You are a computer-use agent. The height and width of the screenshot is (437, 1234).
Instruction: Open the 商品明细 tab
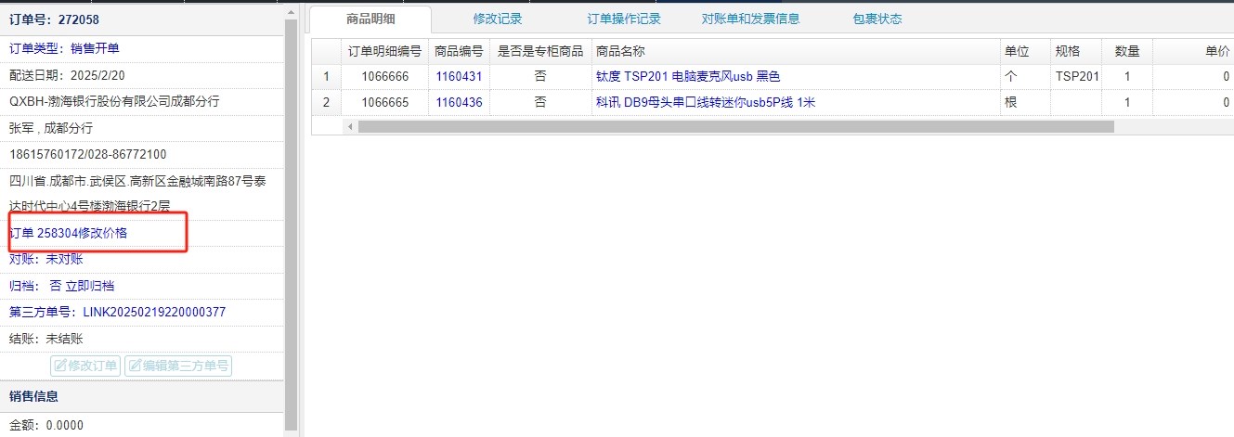coord(370,19)
